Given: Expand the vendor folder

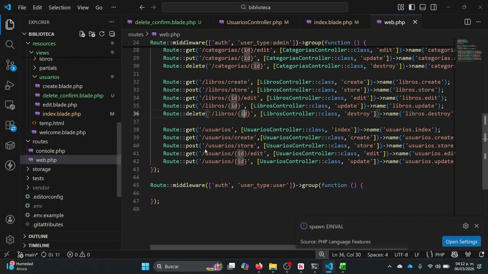Looking at the screenshot, I should [x=71, y=188].
